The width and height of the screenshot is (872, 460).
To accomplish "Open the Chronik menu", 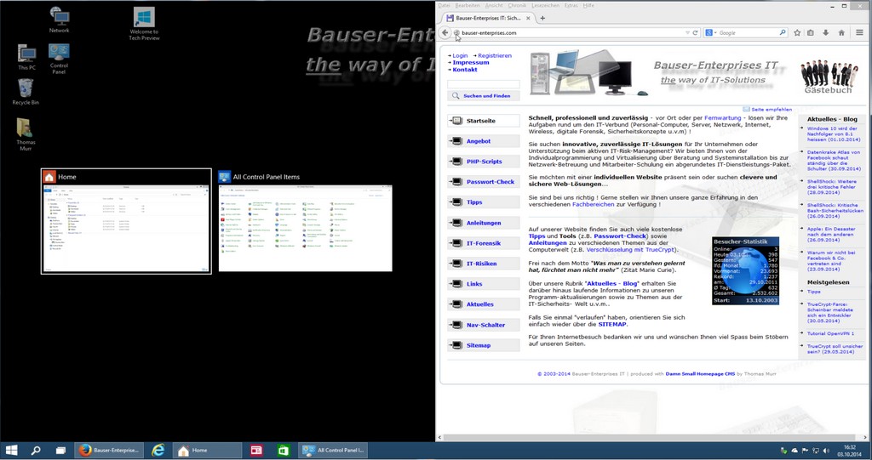I will [517, 6].
